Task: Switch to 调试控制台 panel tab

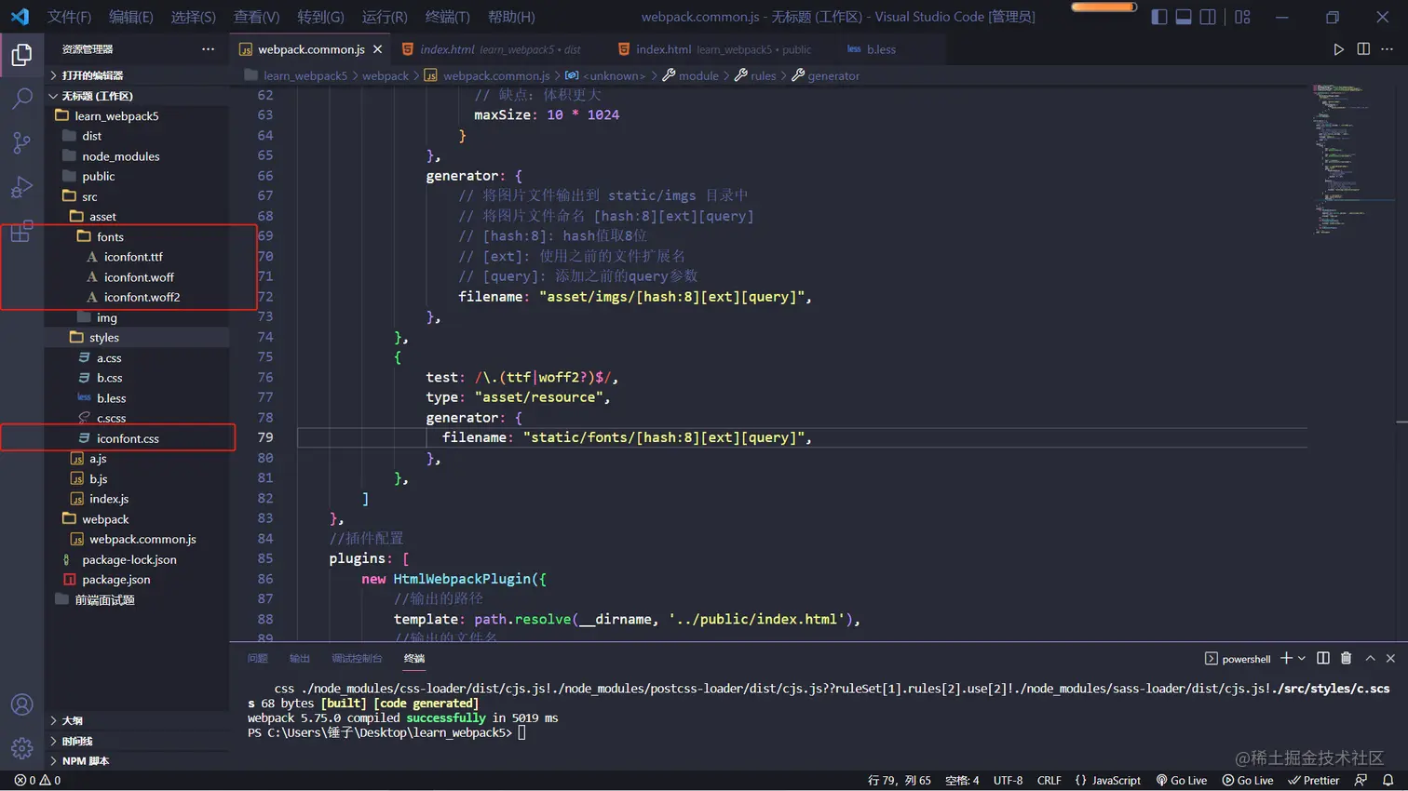Action: 357,658
